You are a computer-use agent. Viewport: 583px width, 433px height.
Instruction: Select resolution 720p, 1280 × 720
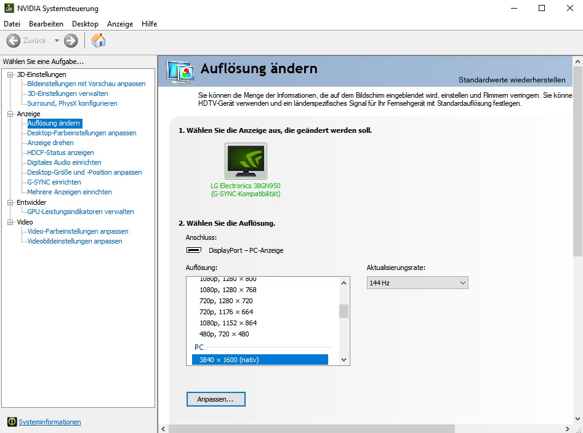226,301
